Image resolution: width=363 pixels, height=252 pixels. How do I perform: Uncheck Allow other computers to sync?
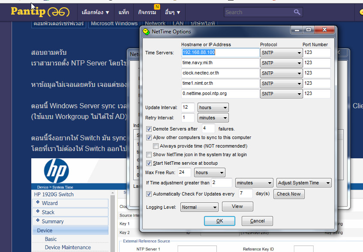click(x=149, y=138)
